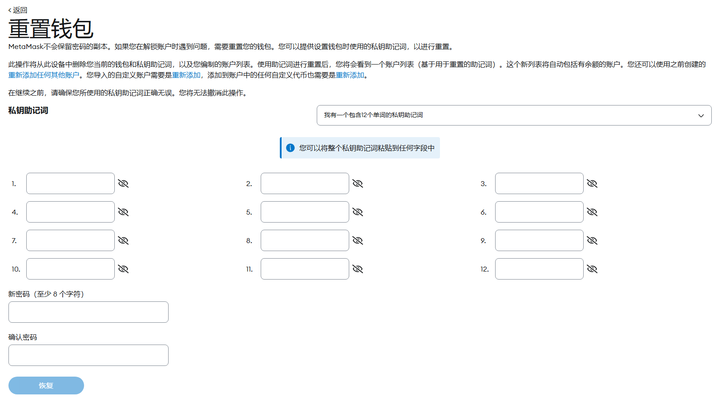The height and width of the screenshot is (410, 718).
Task: Click the seed word 8 input field
Action: click(x=305, y=240)
